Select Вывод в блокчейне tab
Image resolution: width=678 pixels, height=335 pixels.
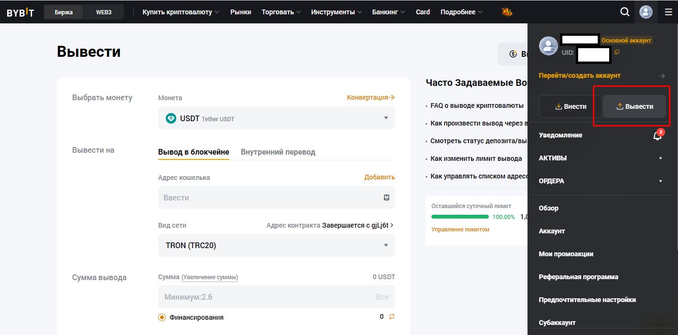point(194,152)
